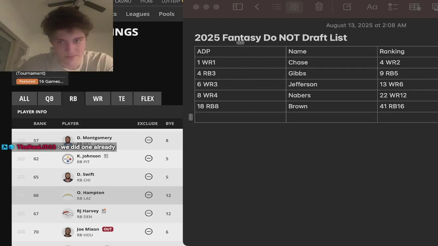Open the PICK6 top link
Image resolution: width=438 pixels, height=246 pixels.
(x=146, y=2)
